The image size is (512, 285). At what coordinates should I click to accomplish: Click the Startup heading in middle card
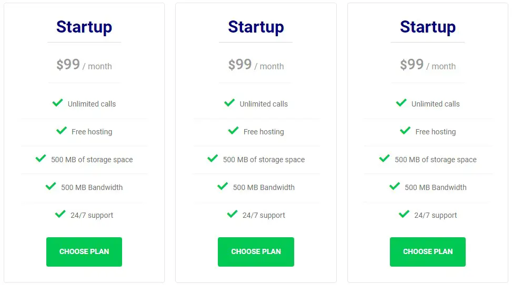tap(256, 27)
